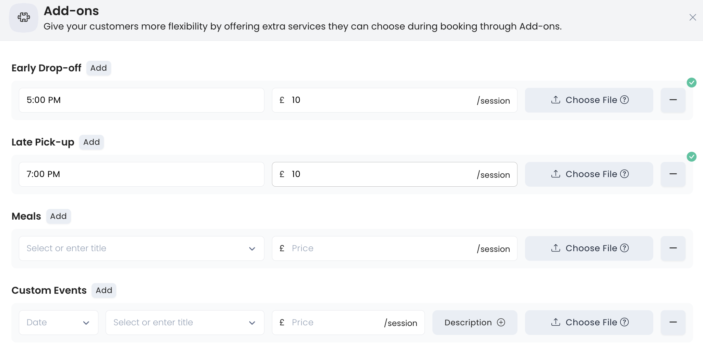
Task: Click the 5:00 PM time field
Action: tap(141, 100)
